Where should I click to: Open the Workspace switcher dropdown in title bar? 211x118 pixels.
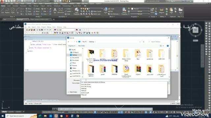pos(44,1)
